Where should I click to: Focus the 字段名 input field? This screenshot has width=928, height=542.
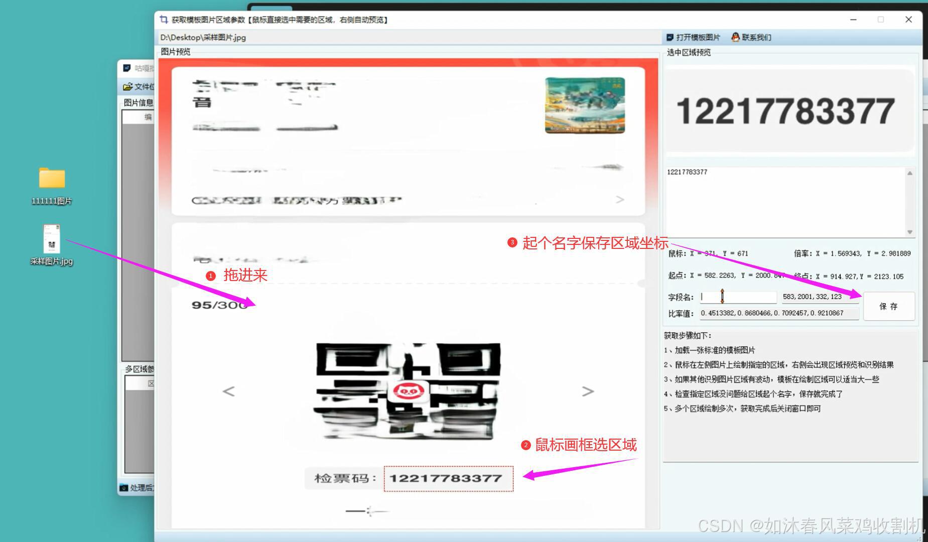(738, 297)
